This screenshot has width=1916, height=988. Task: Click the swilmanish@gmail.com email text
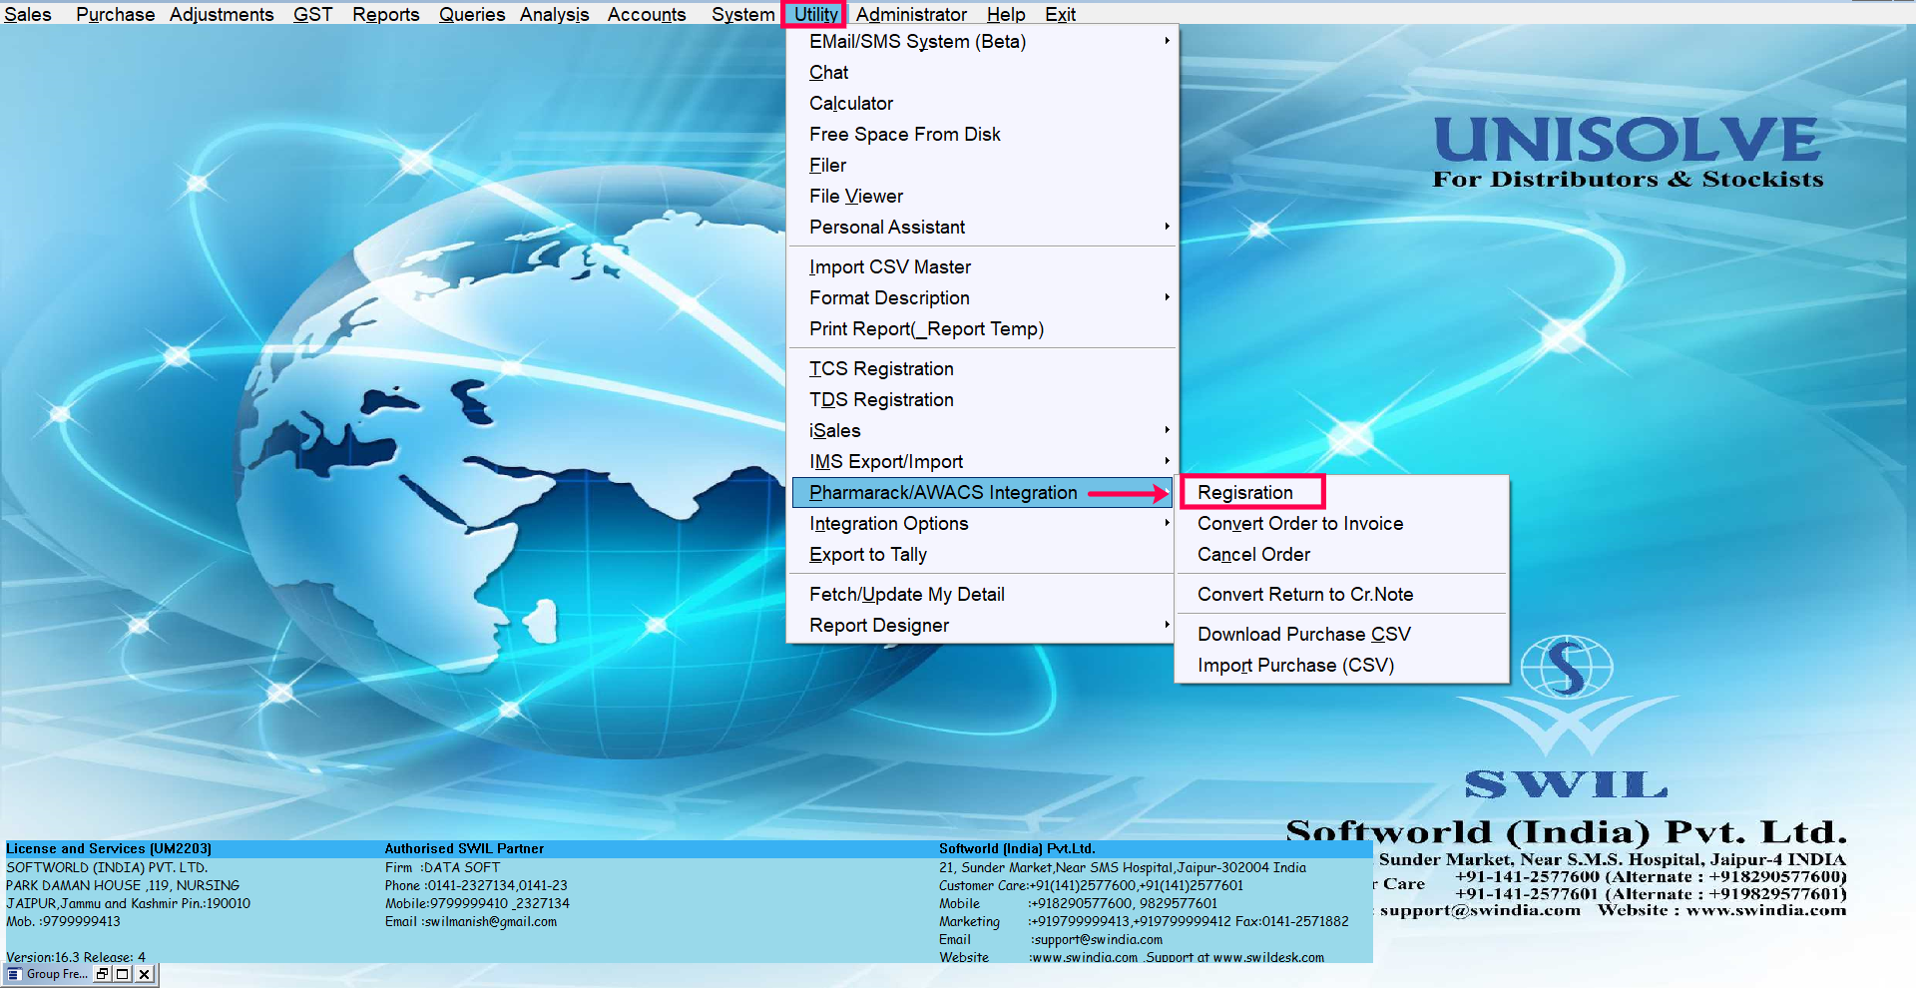491,921
